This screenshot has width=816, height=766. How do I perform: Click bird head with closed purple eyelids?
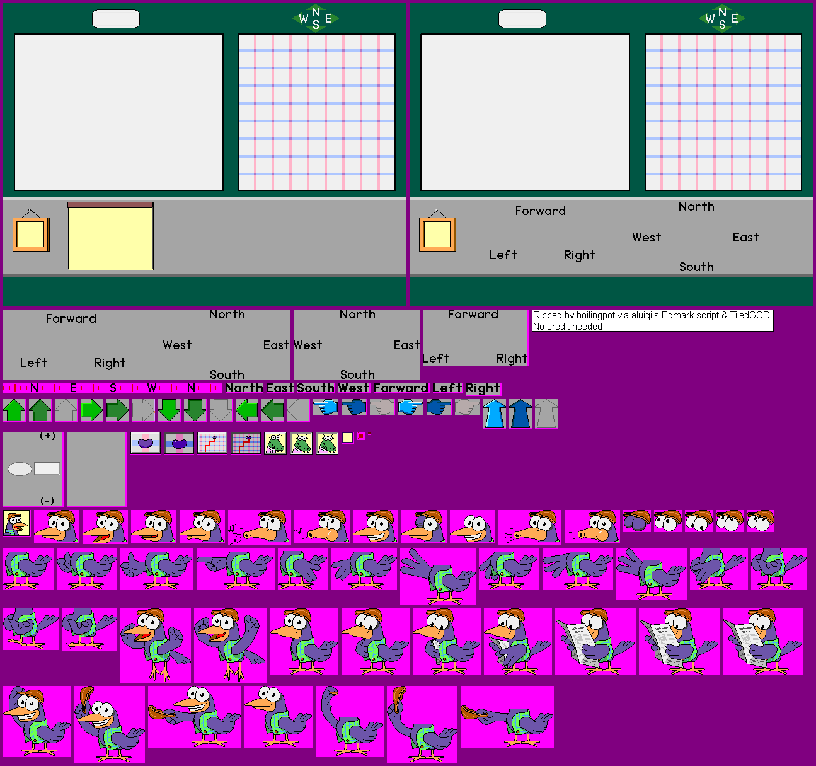click(636, 521)
